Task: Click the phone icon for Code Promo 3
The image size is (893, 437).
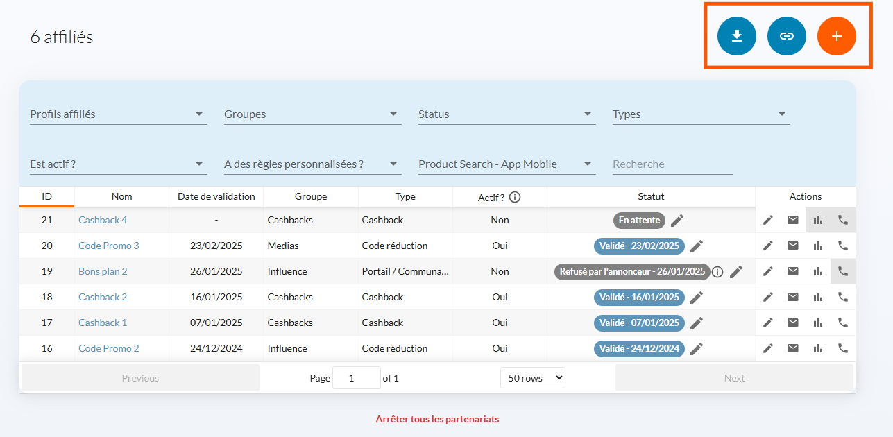Action: [843, 246]
